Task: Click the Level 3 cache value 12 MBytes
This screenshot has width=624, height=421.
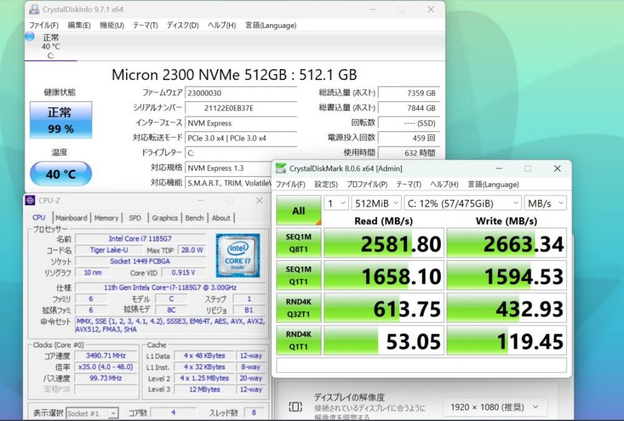Action: (x=205, y=389)
